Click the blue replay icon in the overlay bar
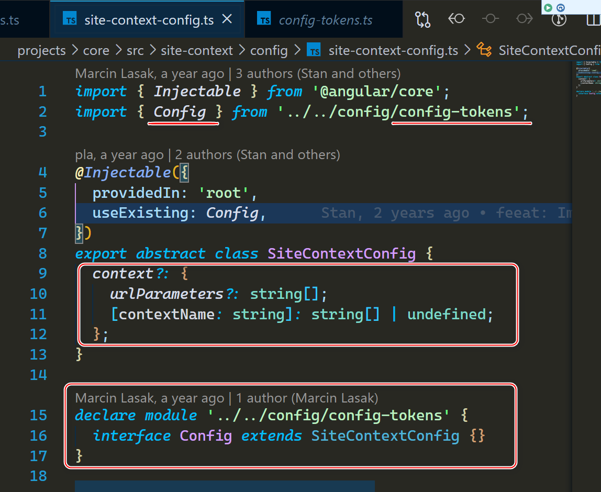Viewport: 601px width, 492px height. (x=561, y=7)
